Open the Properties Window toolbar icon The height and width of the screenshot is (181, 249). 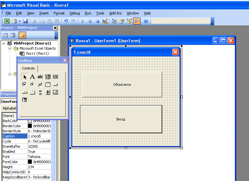(122, 21)
